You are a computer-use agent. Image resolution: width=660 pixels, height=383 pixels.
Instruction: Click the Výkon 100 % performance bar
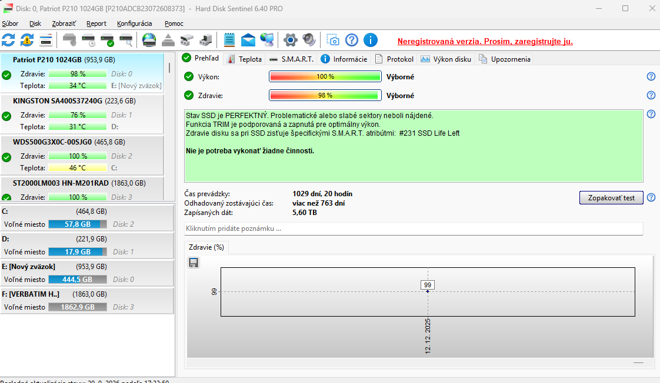pos(325,76)
